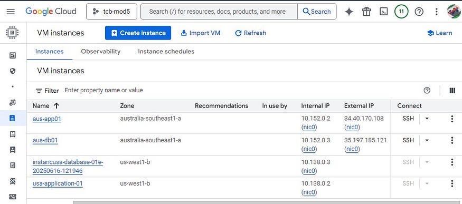Open nic0 link under internal IP 10.152.0.2
Image resolution: width=462 pixels, height=204 pixels.
[309, 128]
